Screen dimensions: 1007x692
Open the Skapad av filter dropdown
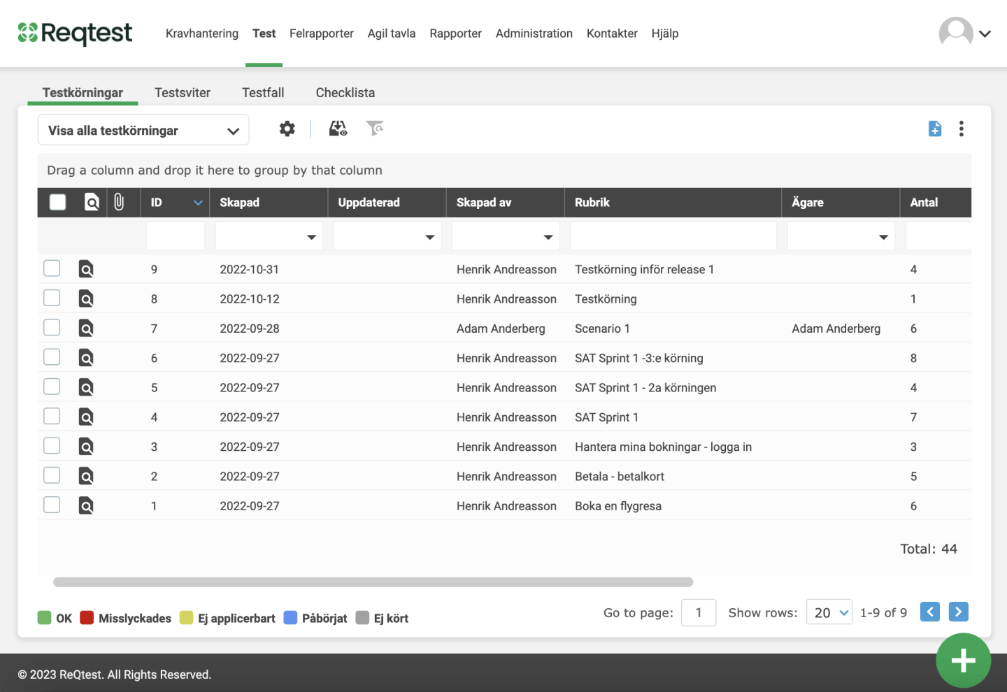[548, 238]
